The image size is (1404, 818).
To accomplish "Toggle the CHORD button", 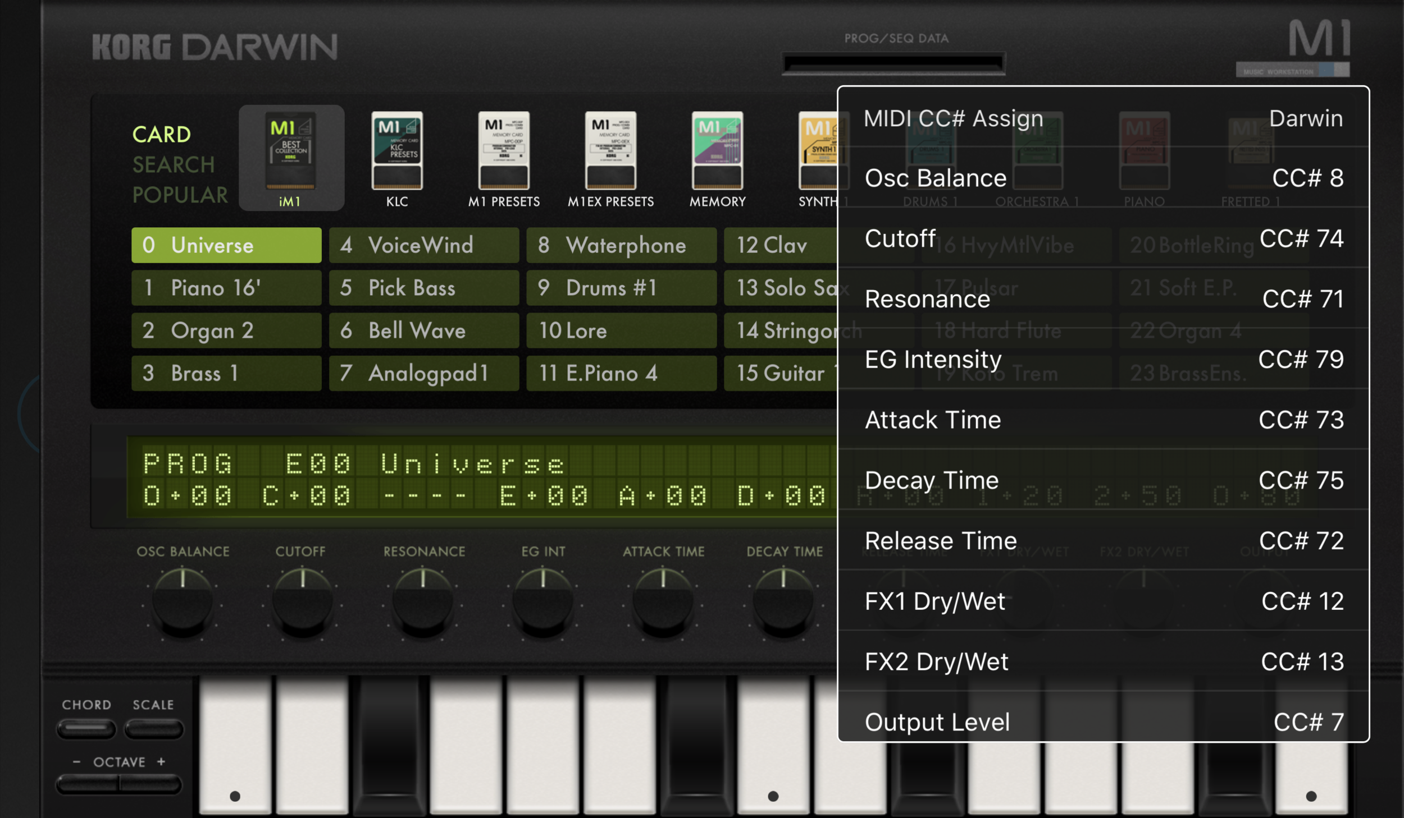I will point(86,728).
